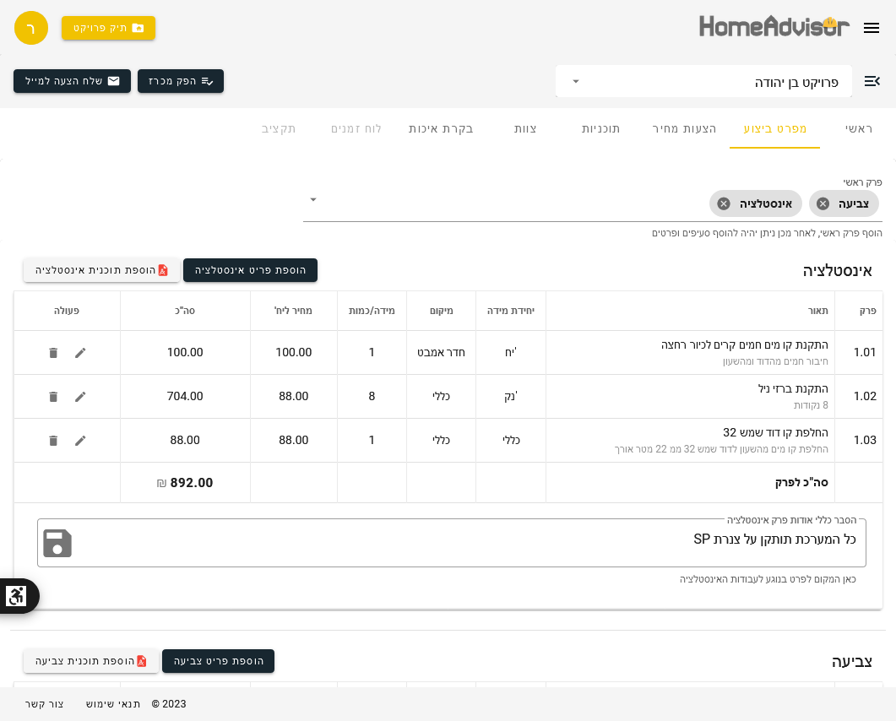Click the הפק מכרז button
This screenshot has width=896, height=721.
point(181,81)
